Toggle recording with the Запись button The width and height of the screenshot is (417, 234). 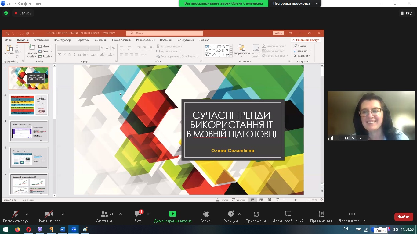tap(206, 216)
